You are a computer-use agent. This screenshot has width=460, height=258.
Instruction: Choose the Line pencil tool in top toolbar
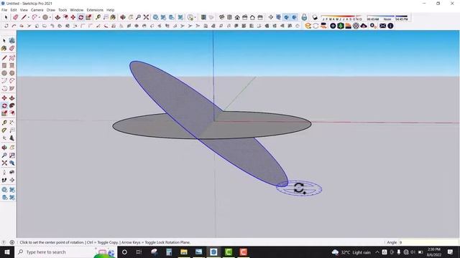point(24,17)
